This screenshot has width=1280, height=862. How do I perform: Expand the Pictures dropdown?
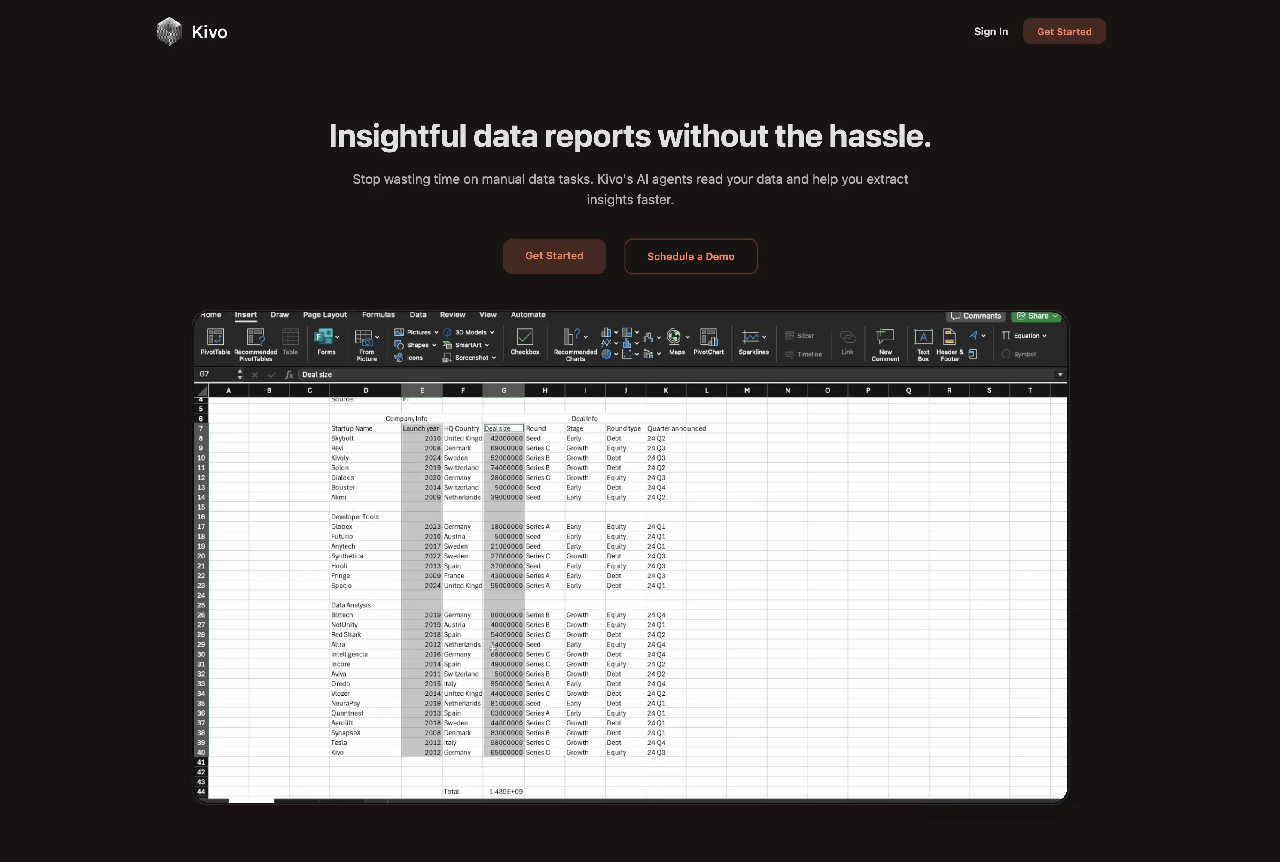tap(436, 333)
